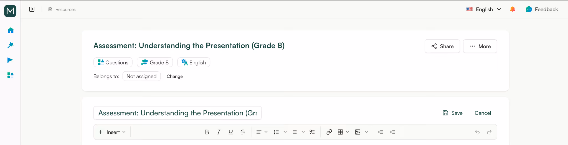Open the Insert dropdown
Image resolution: width=568 pixels, height=145 pixels.
[x=112, y=132]
